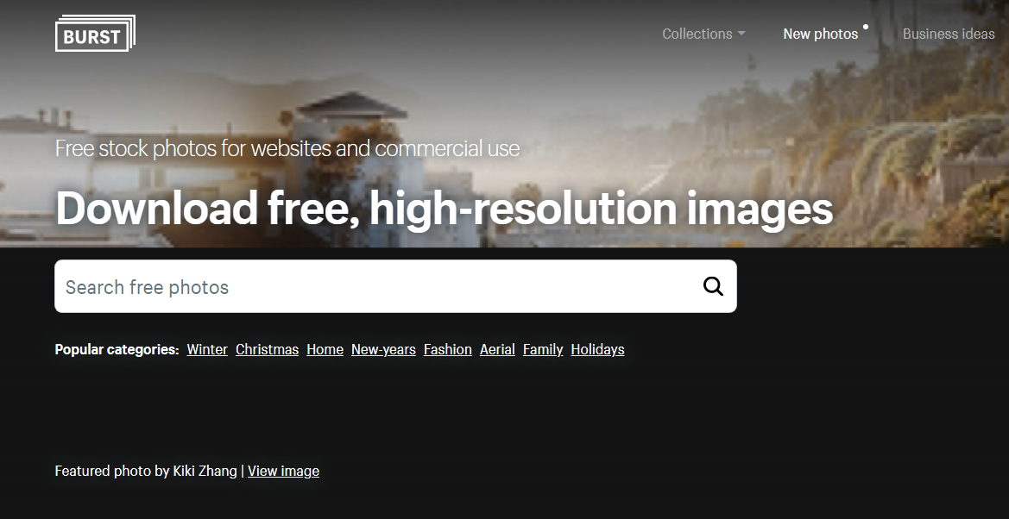Click the View image link
The width and height of the screenshot is (1009, 519).
tap(283, 471)
